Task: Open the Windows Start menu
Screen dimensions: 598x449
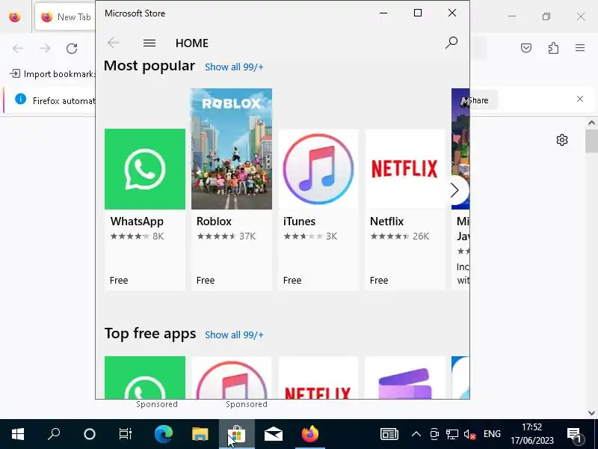Action: [18, 434]
